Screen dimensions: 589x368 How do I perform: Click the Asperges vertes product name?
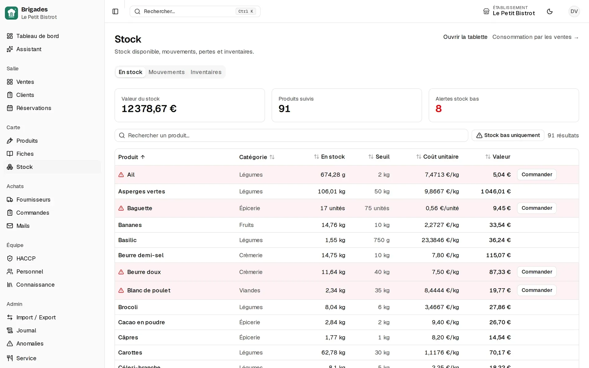coord(141,191)
